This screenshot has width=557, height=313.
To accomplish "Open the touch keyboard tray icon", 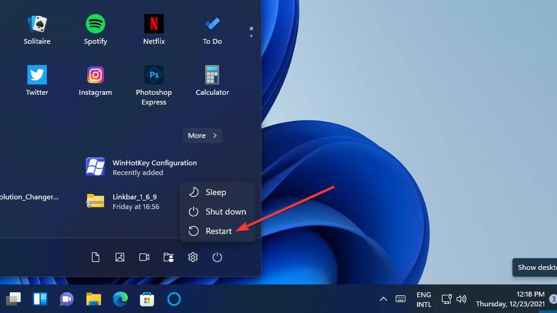I will pyautogui.click(x=401, y=299).
